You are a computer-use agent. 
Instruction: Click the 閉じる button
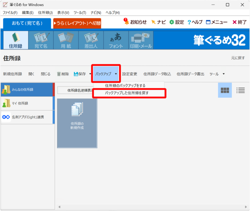[x=45, y=74]
